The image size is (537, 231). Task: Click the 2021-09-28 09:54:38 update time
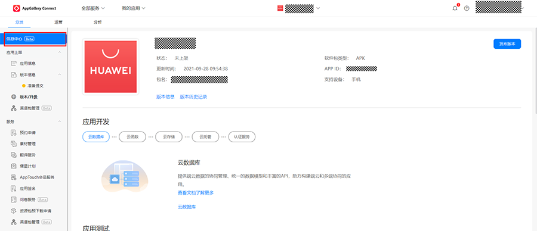point(205,68)
